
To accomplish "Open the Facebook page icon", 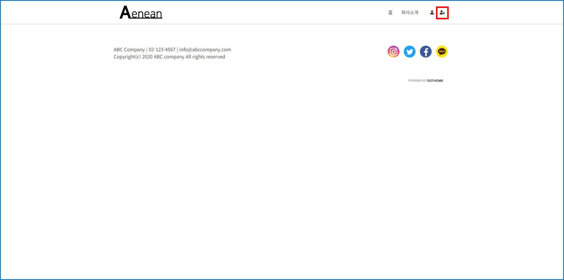I will click(425, 52).
